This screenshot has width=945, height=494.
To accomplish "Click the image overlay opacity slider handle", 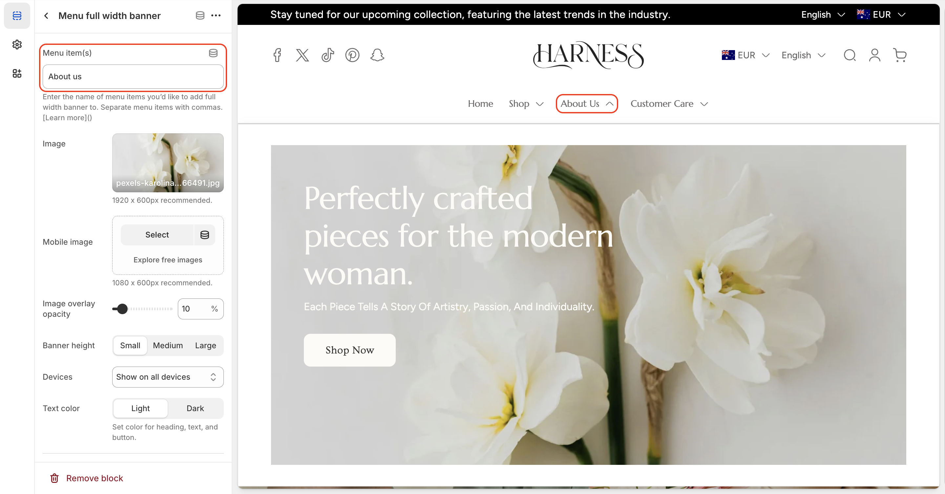I will pyautogui.click(x=122, y=309).
